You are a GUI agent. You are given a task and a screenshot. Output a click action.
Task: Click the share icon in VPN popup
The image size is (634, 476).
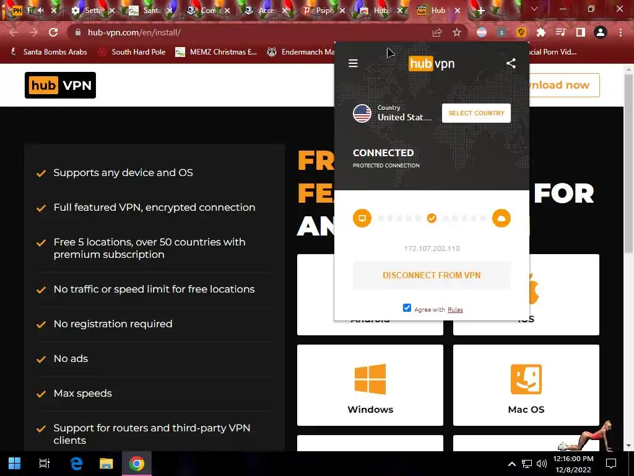tap(511, 63)
